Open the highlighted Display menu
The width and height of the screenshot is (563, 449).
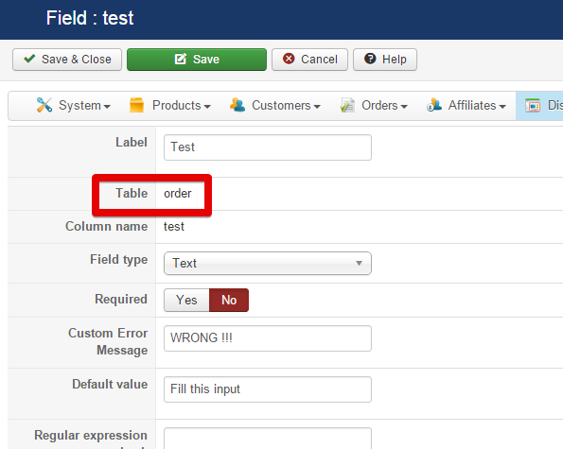[x=539, y=106]
